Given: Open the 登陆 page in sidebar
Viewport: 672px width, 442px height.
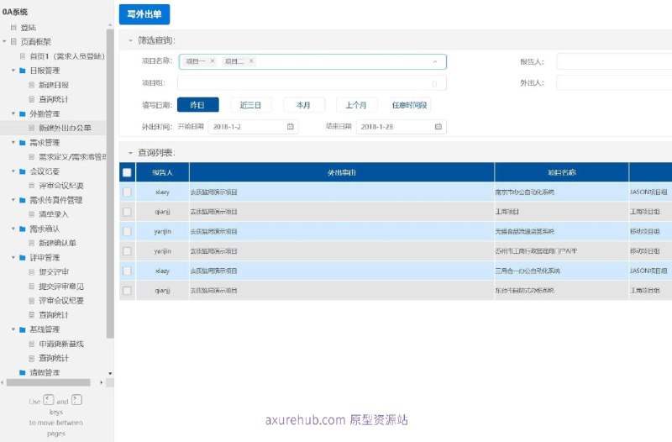Looking at the screenshot, I should click(29, 28).
